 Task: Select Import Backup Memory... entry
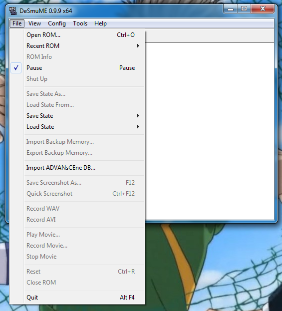pyautogui.click(x=77, y=142)
